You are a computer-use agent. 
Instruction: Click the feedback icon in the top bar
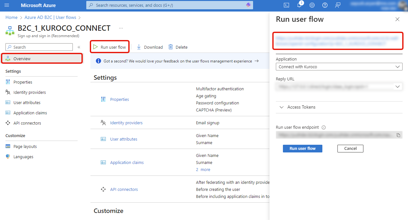pyautogui.click(x=337, y=5)
